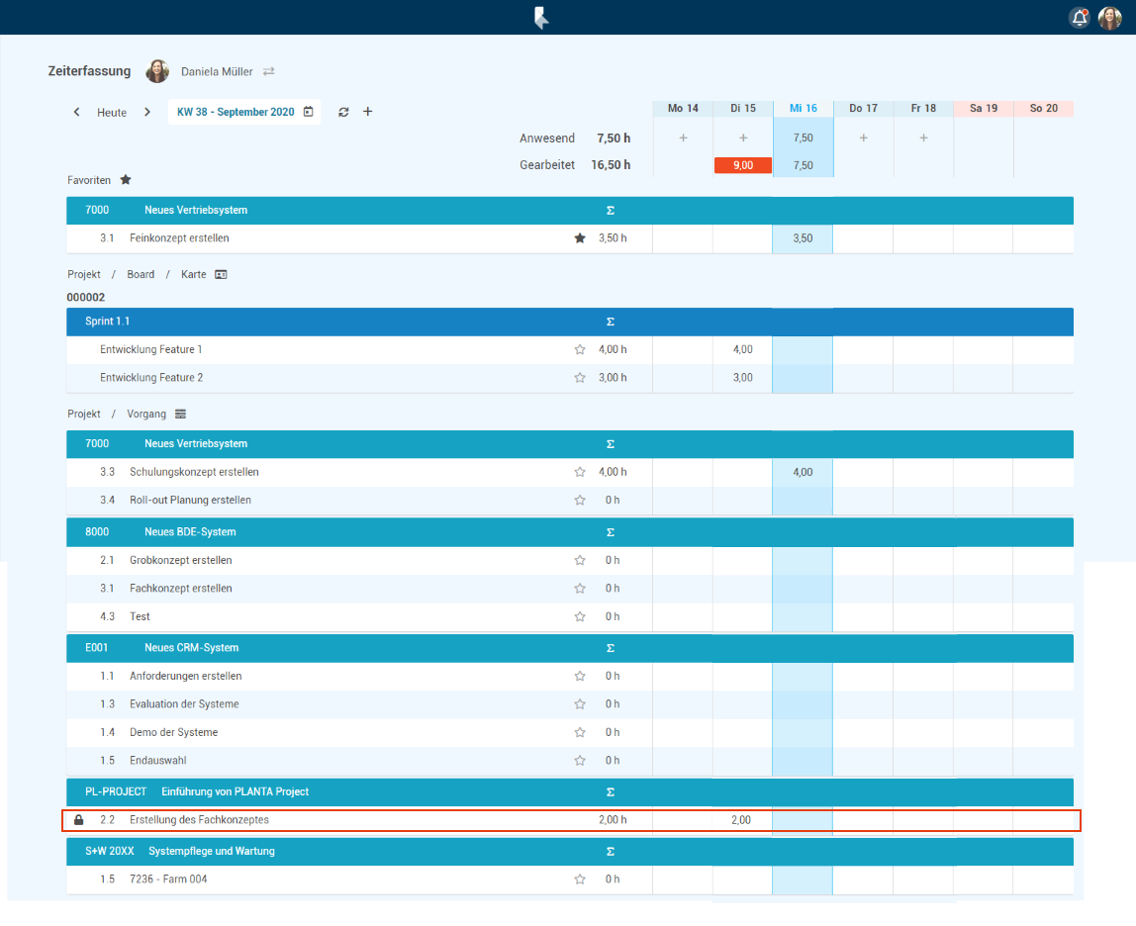The width and height of the screenshot is (1136, 926).
Task: Click the plus icon to add entry
Action: [368, 112]
